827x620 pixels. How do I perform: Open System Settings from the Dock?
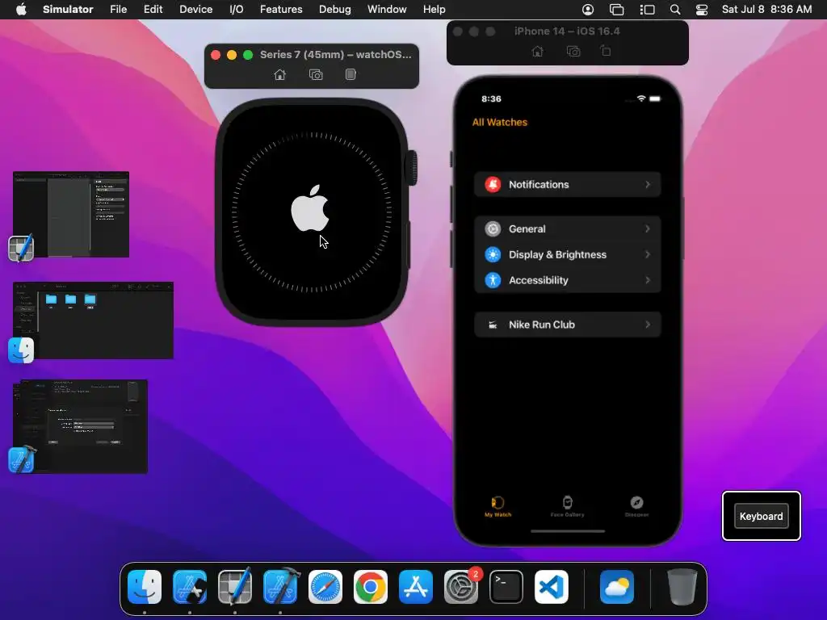tap(461, 587)
